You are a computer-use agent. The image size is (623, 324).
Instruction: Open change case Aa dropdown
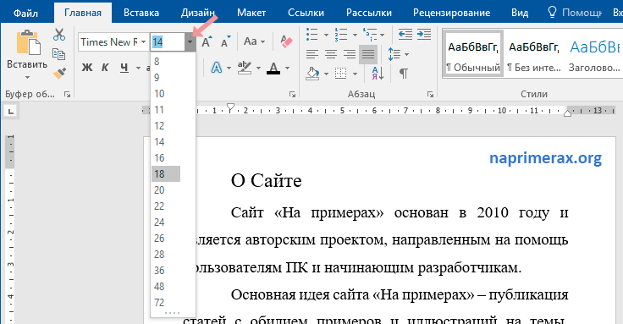[x=254, y=41]
